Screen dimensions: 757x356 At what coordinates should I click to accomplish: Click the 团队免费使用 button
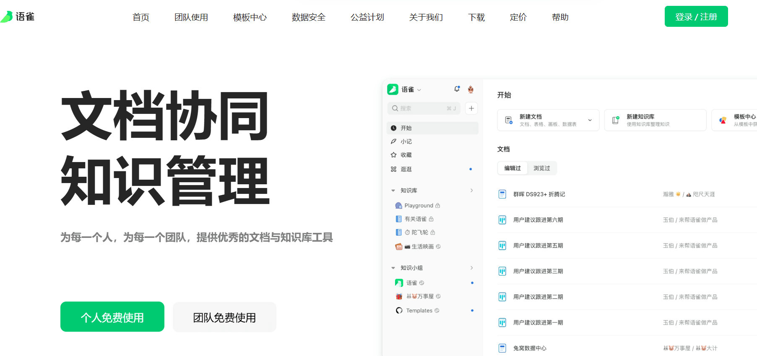tap(224, 317)
